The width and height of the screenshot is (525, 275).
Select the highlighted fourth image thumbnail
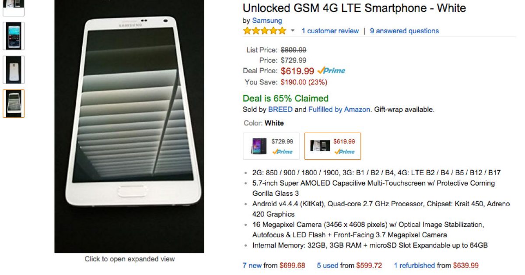pos(14,104)
